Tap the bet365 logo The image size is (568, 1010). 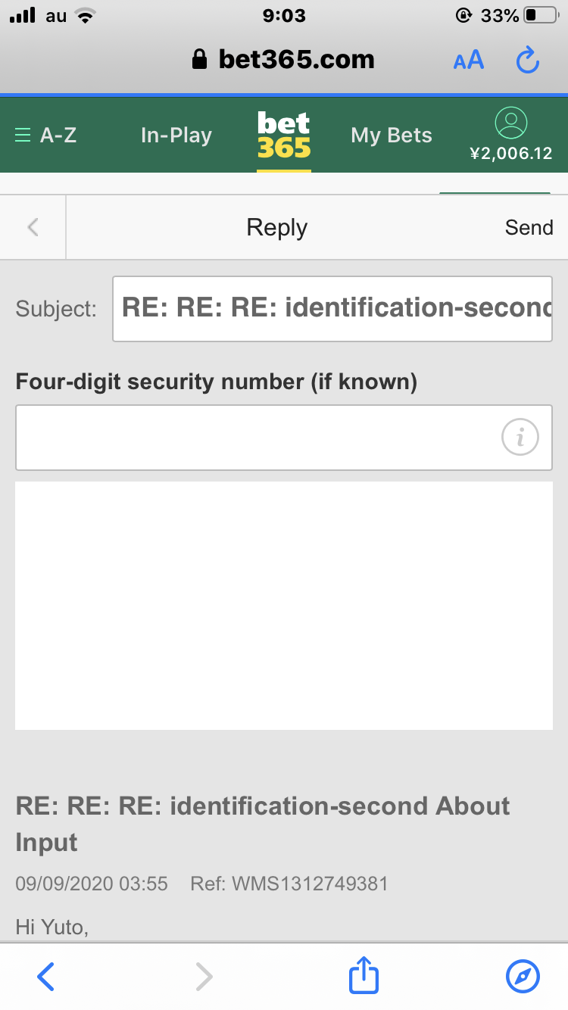click(284, 135)
